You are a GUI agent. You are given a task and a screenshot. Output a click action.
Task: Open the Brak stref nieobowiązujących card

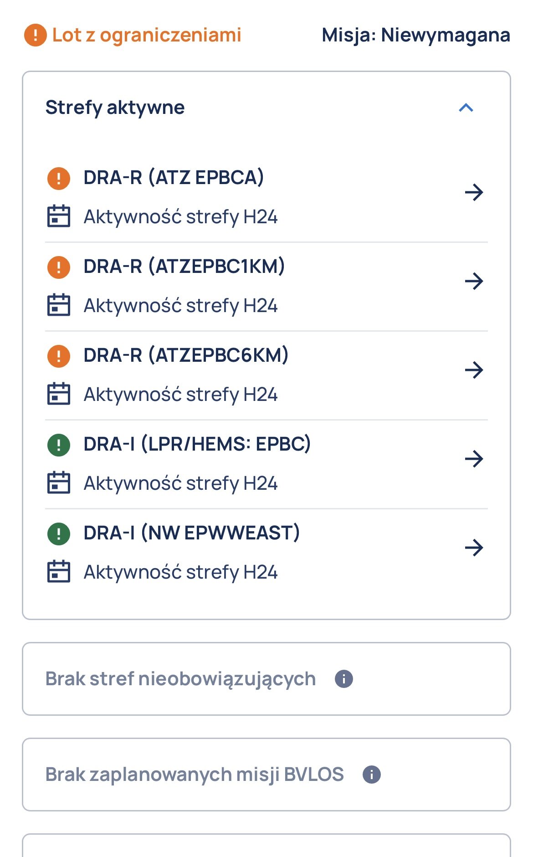tap(266, 679)
